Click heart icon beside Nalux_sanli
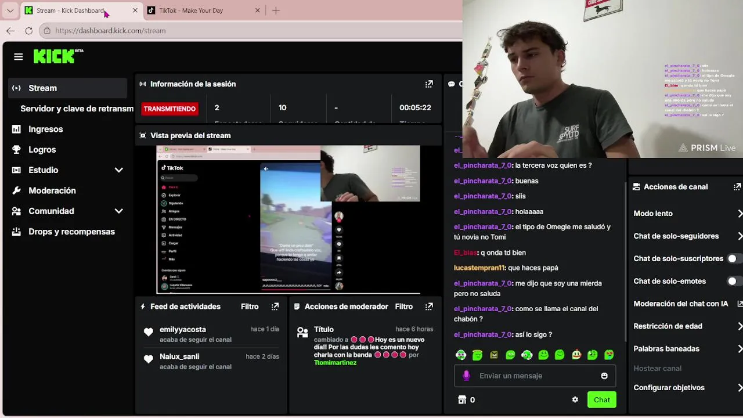 (x=149, y=359)
